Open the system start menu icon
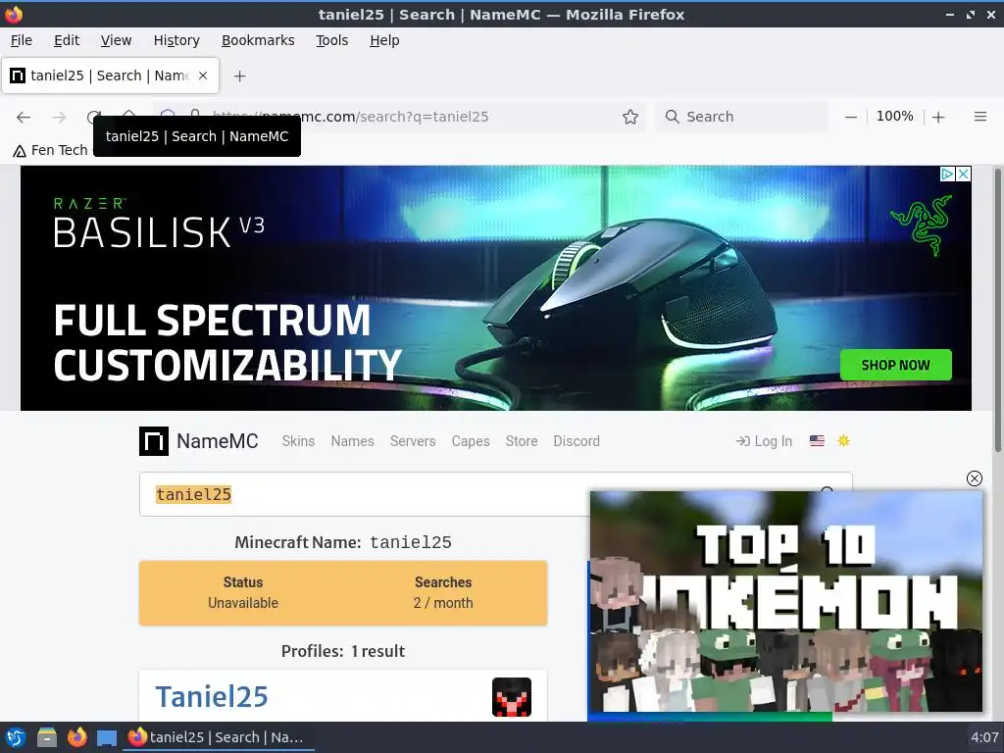This screenshot has width=1004, height=753. tap(16, 737)
